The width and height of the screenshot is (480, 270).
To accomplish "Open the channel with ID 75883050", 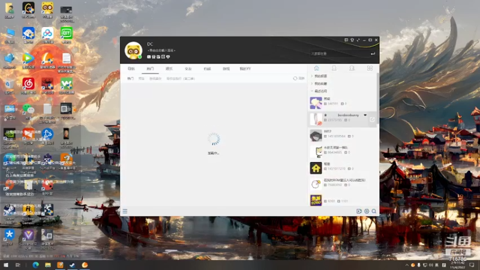I will pos(342,184).
